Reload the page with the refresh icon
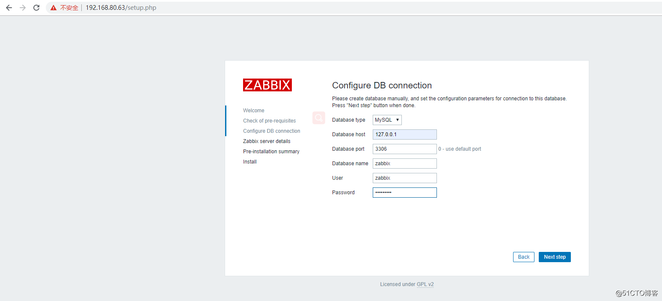 (x=36, y=8)
